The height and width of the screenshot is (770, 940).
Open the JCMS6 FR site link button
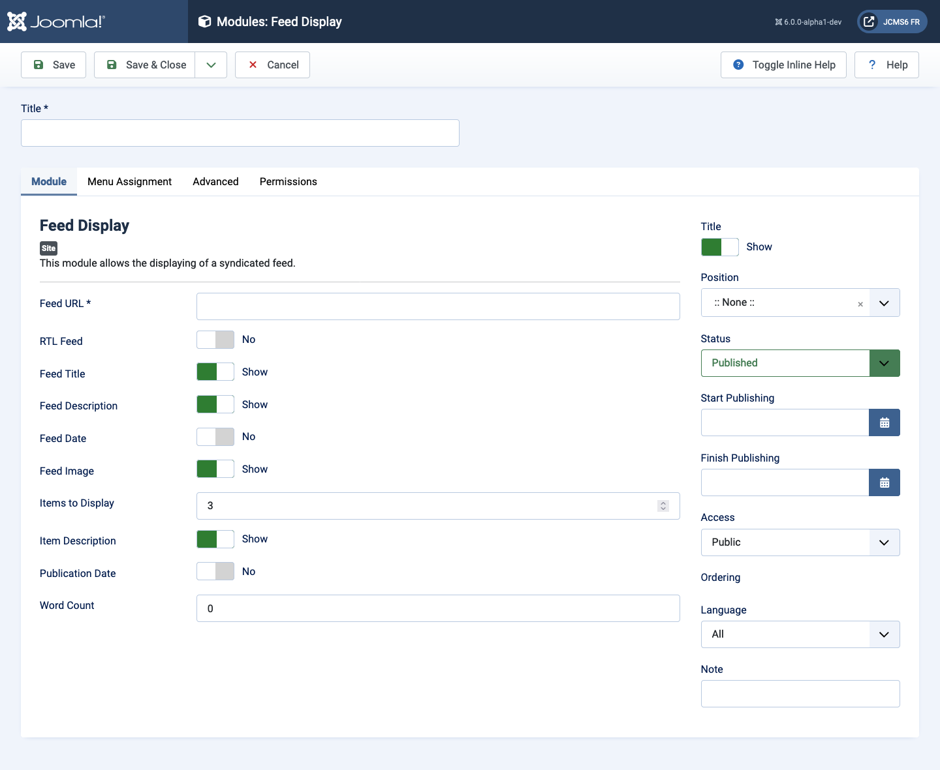click(892, 22)
